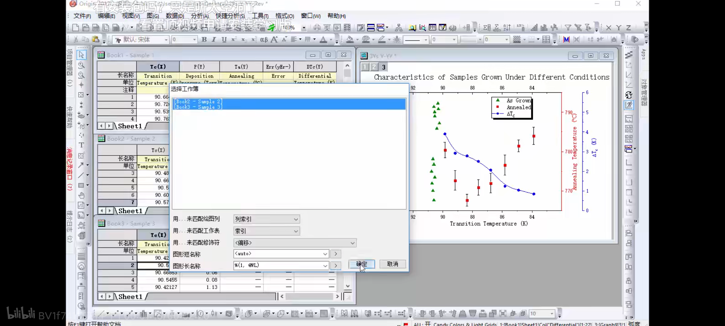
Task: Click the X axis toolbar icon
Action: point(609,28)
